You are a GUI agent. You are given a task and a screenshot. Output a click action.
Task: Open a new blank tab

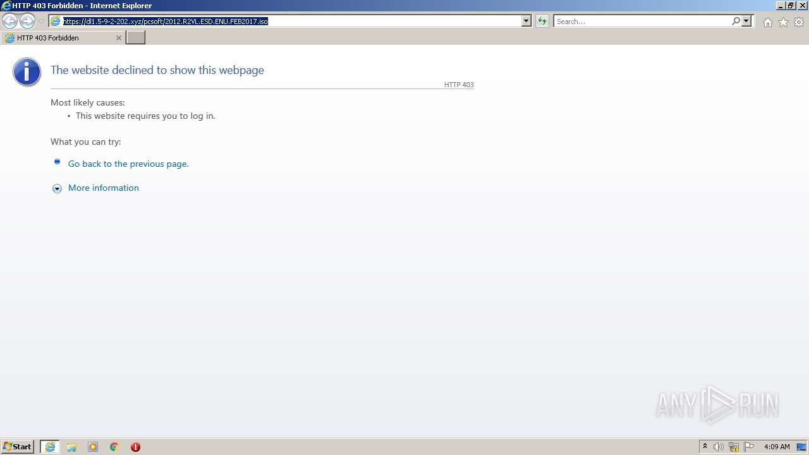(136, 38)
